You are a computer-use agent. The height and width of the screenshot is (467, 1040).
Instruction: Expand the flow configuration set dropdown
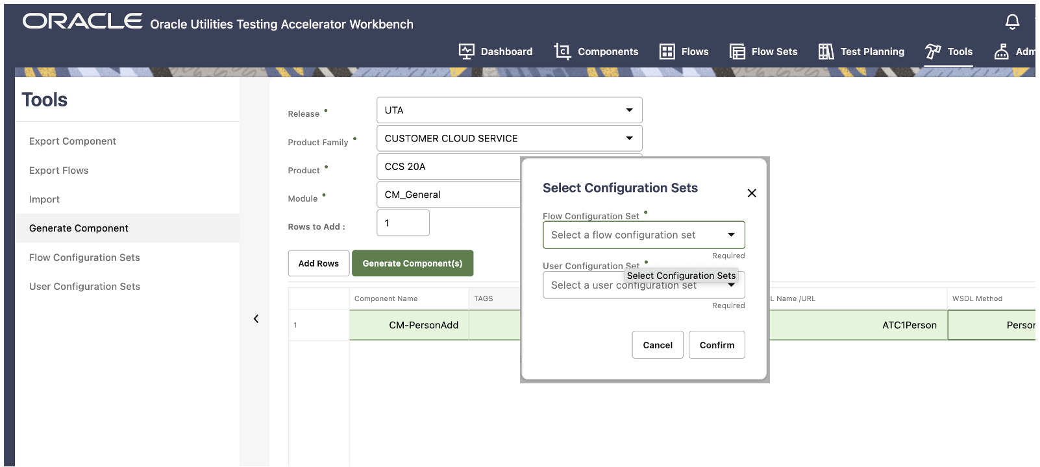[643, 235]
